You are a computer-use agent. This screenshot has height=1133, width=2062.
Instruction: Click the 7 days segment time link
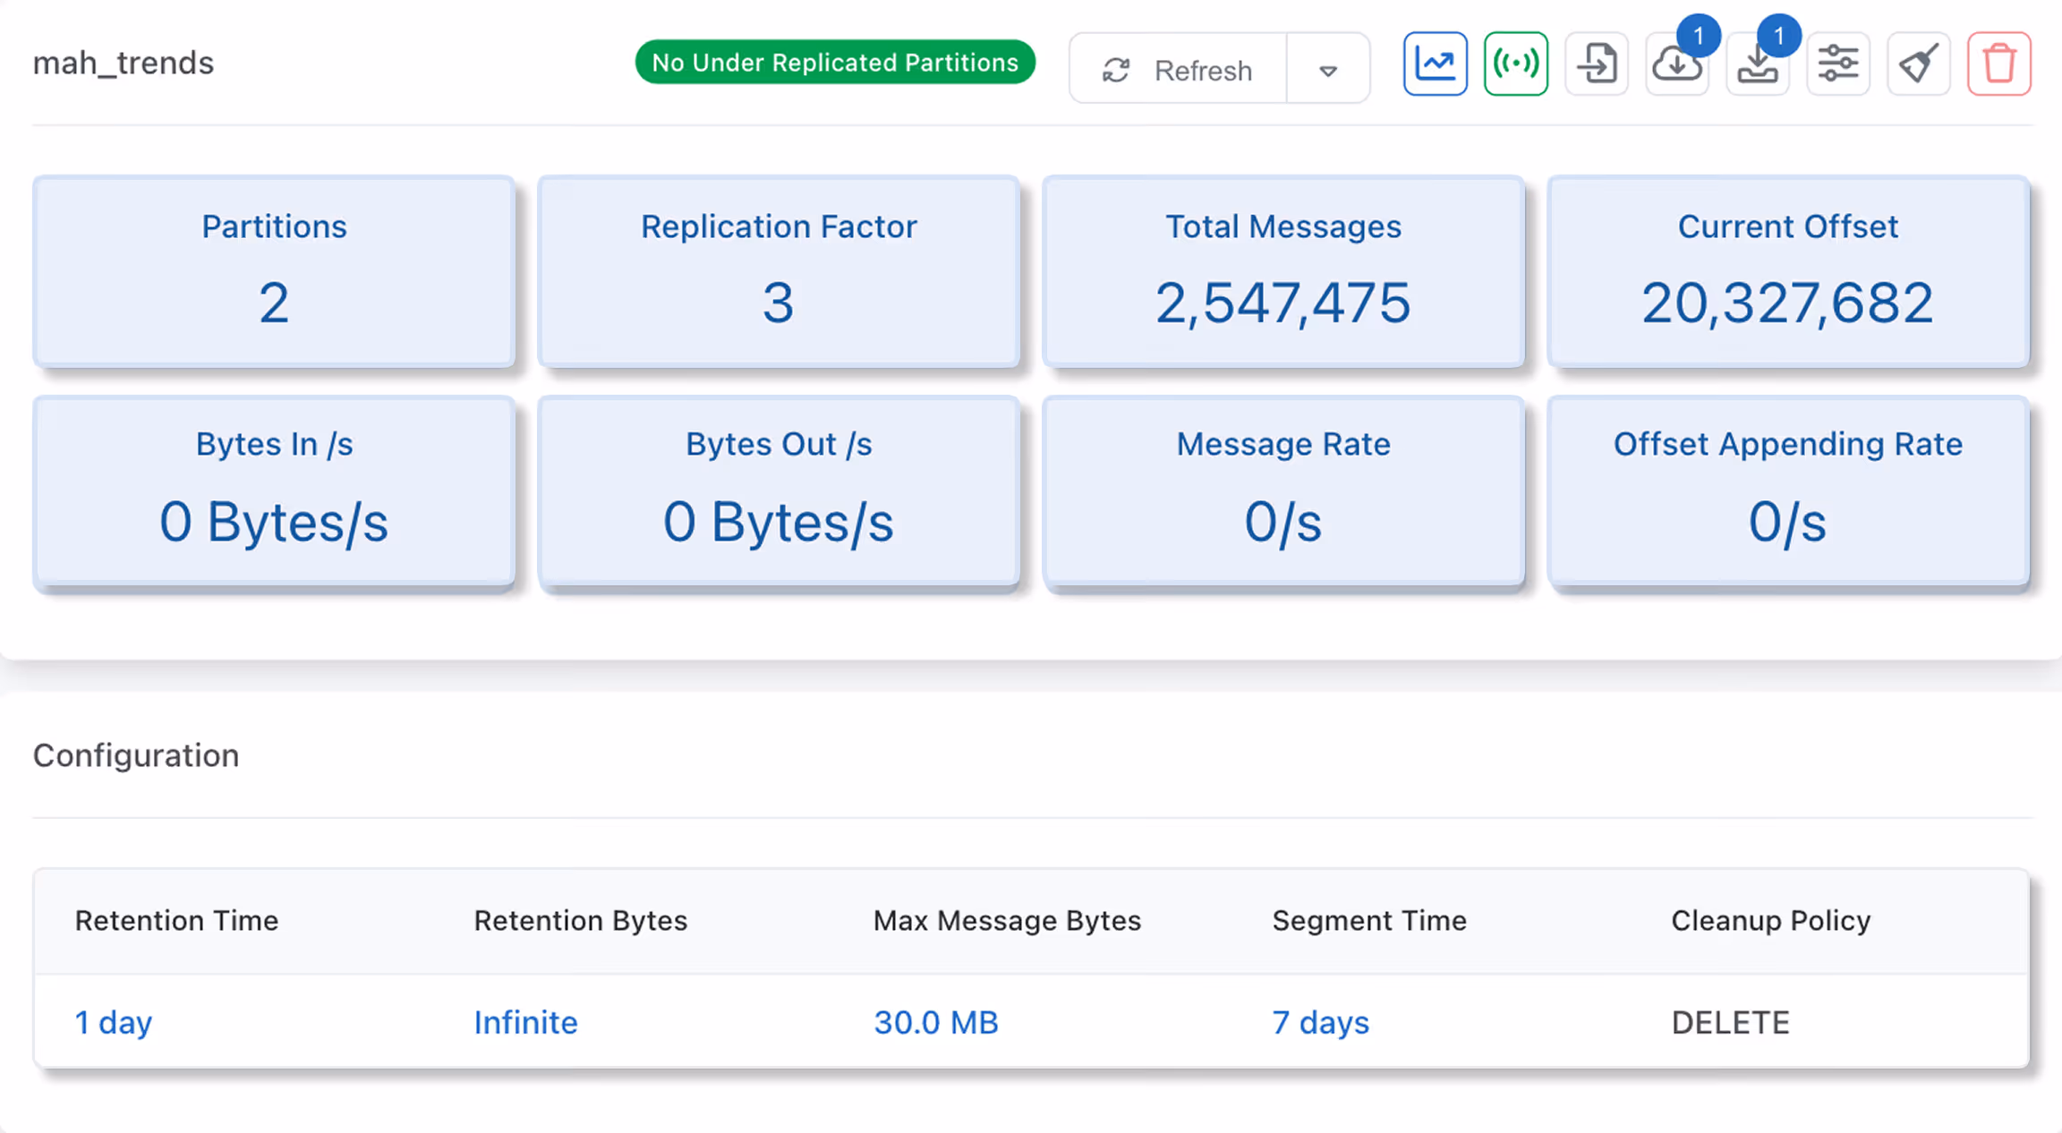pyautogui.click(x=1321, y=1022)
